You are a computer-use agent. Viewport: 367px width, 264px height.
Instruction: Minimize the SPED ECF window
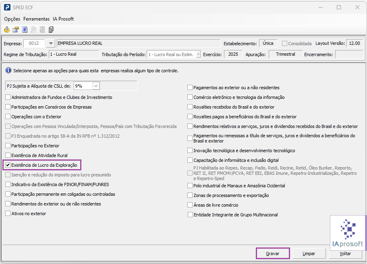321,8
